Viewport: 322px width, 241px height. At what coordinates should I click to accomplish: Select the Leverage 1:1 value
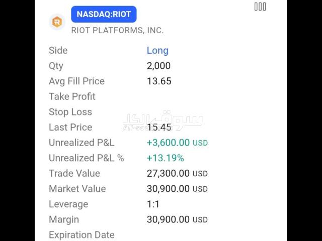(152, 204)
